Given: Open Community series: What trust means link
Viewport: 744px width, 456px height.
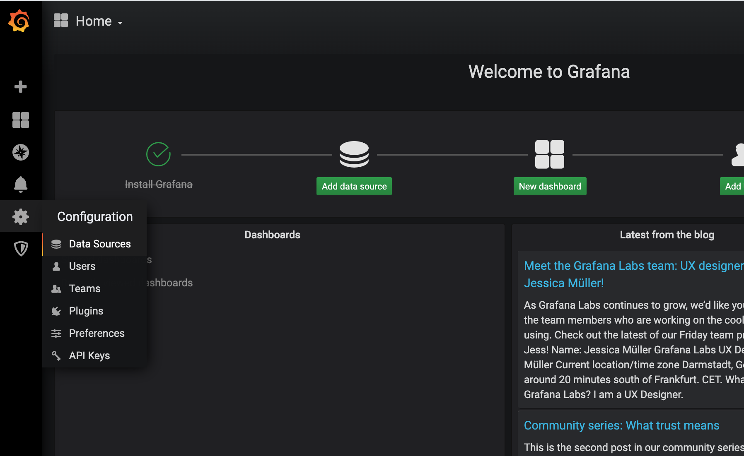Looking at the screenshot, I should point(621,425).
